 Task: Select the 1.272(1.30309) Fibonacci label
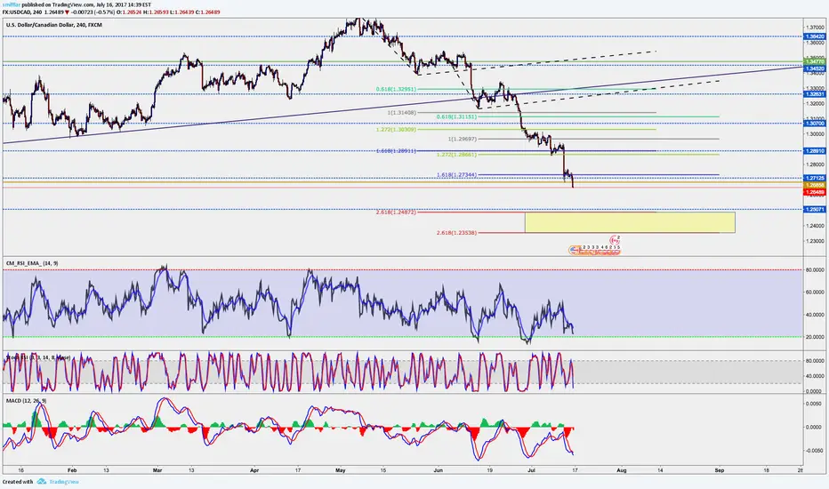(396, 130)
